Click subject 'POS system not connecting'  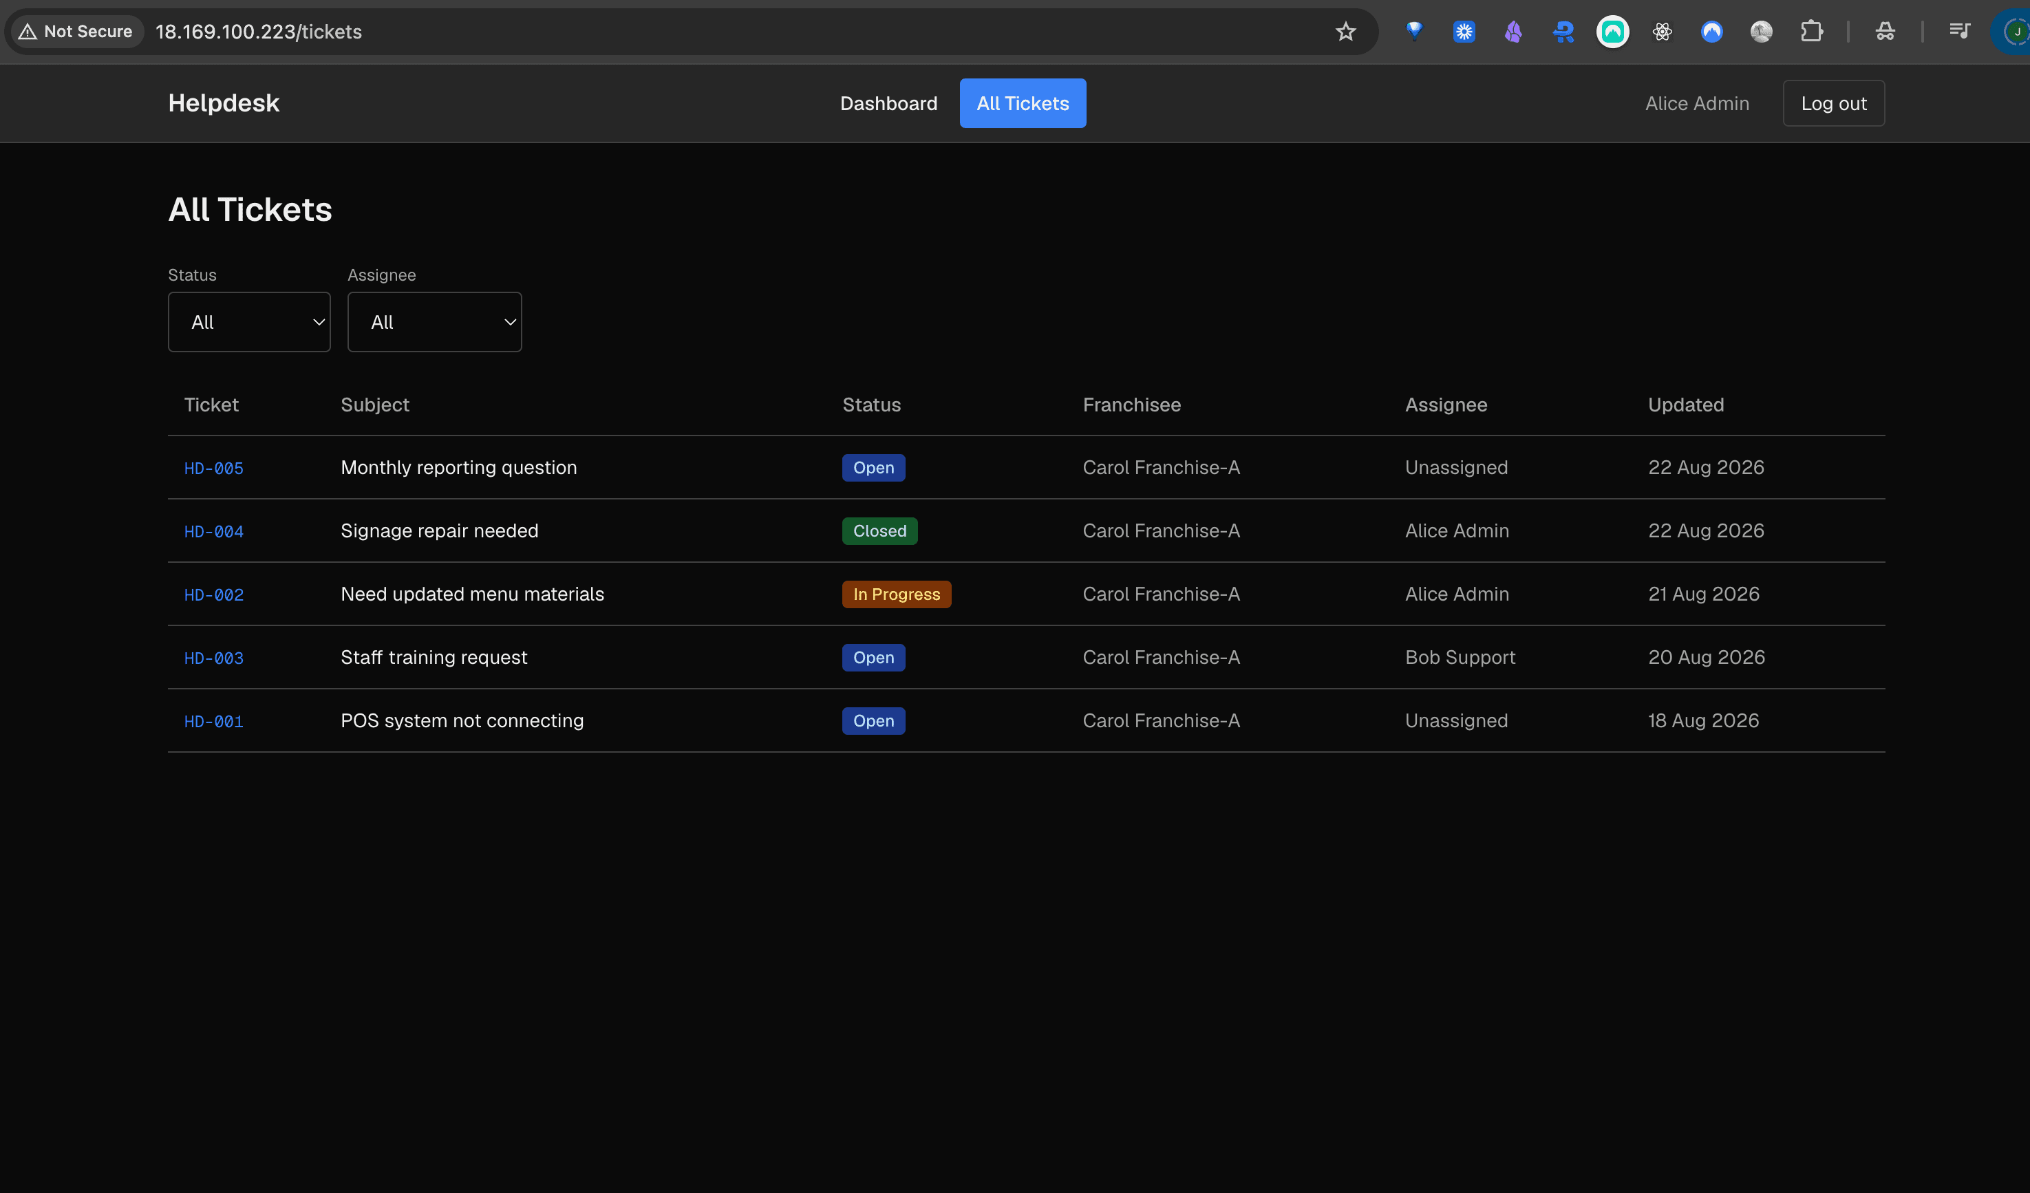coord(462,720)
